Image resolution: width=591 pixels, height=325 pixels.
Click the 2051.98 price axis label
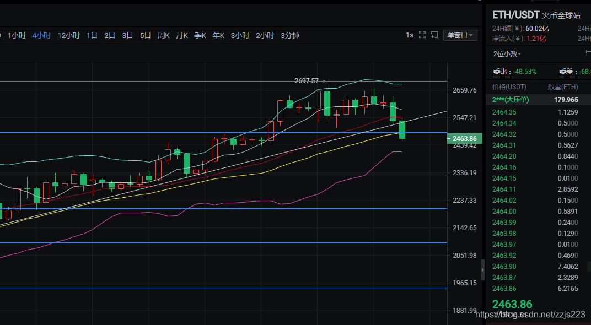(x=465, y=256)
